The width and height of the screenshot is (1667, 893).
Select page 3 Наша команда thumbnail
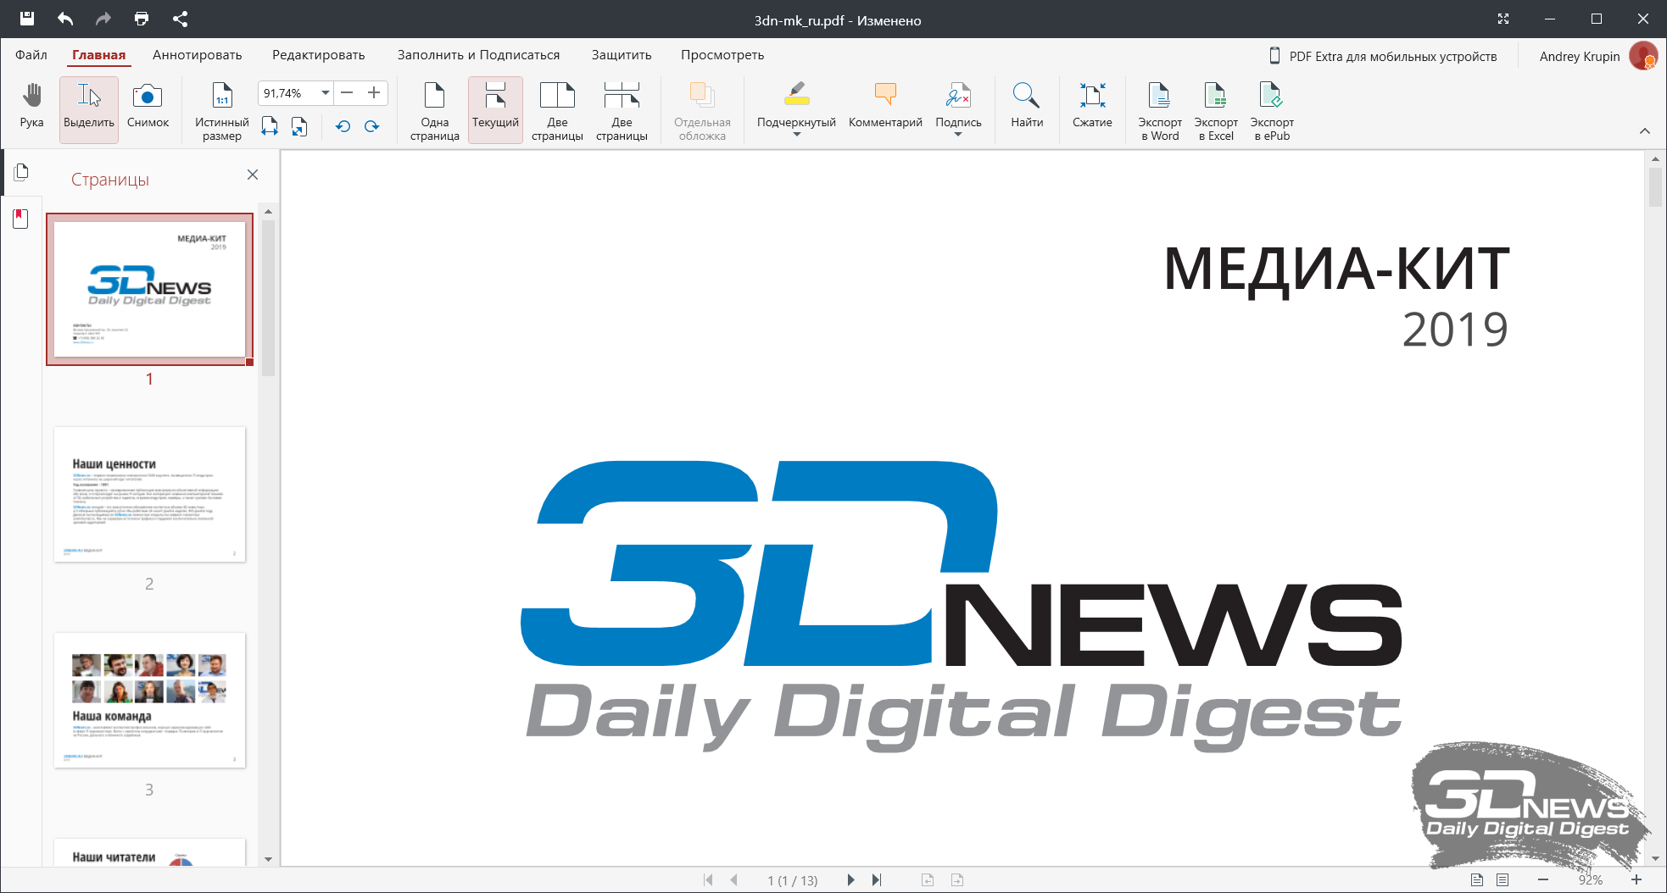[149, 700]
